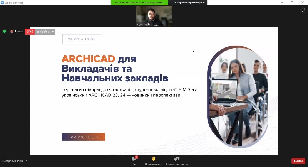Click the Викладачів та heading line

[97, 68]
